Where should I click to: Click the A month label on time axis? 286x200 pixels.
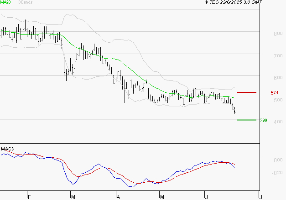tap(119, 197)
